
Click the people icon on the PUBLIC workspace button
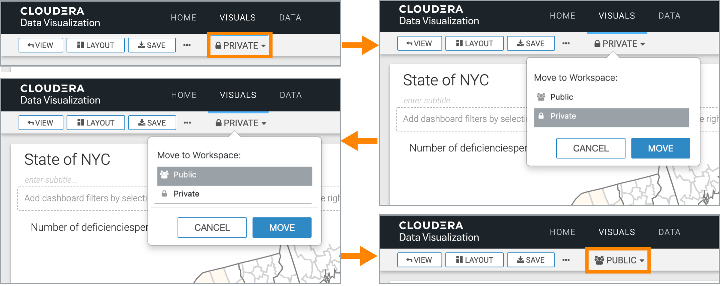(599, 260)
